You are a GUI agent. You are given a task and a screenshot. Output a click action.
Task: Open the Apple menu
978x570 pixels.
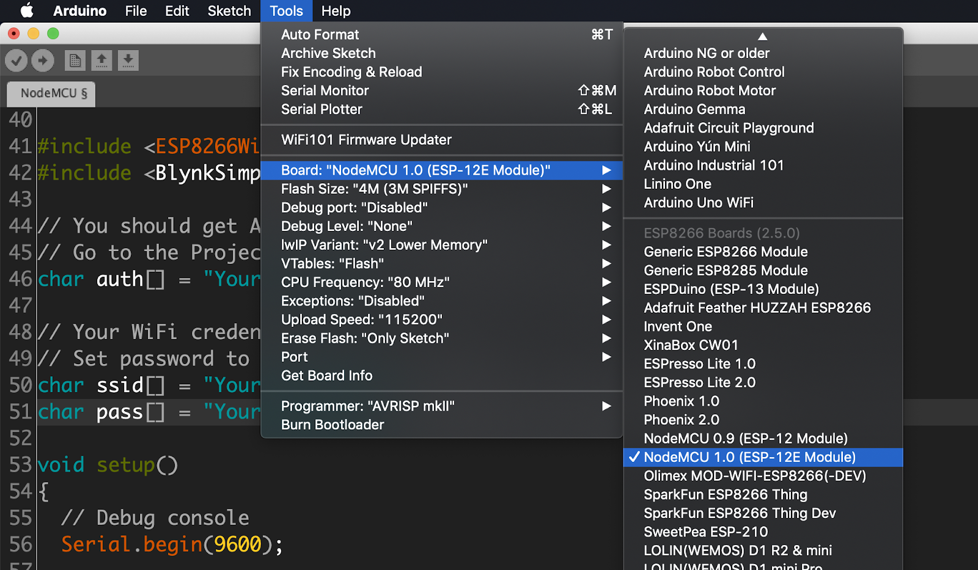(x=27, y=11)
